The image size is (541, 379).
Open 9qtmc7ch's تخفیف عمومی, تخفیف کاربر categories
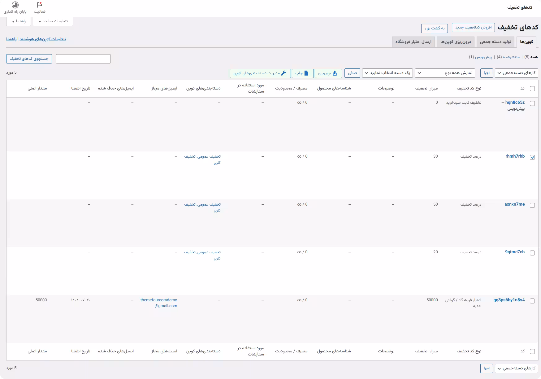[202, 255]
